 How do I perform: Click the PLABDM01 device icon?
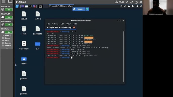click(x=3, y=17)
